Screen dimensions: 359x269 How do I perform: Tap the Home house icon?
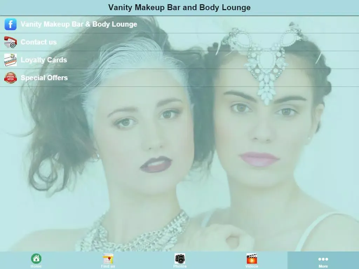click(x=36, y=259)
